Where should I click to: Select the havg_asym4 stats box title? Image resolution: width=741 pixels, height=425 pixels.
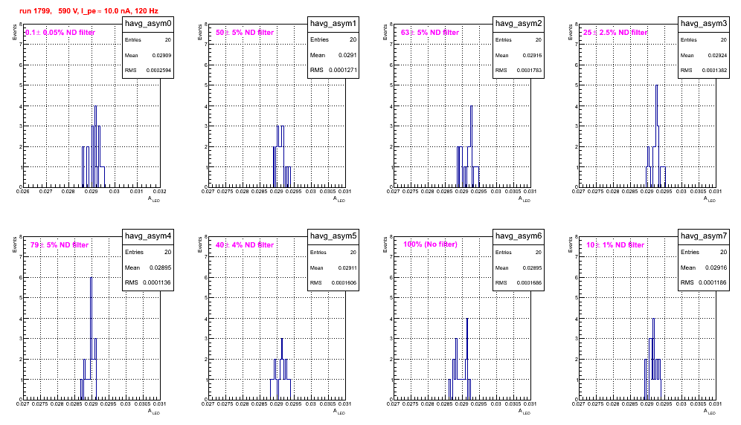pyautogui.click(x=148, y=236)
